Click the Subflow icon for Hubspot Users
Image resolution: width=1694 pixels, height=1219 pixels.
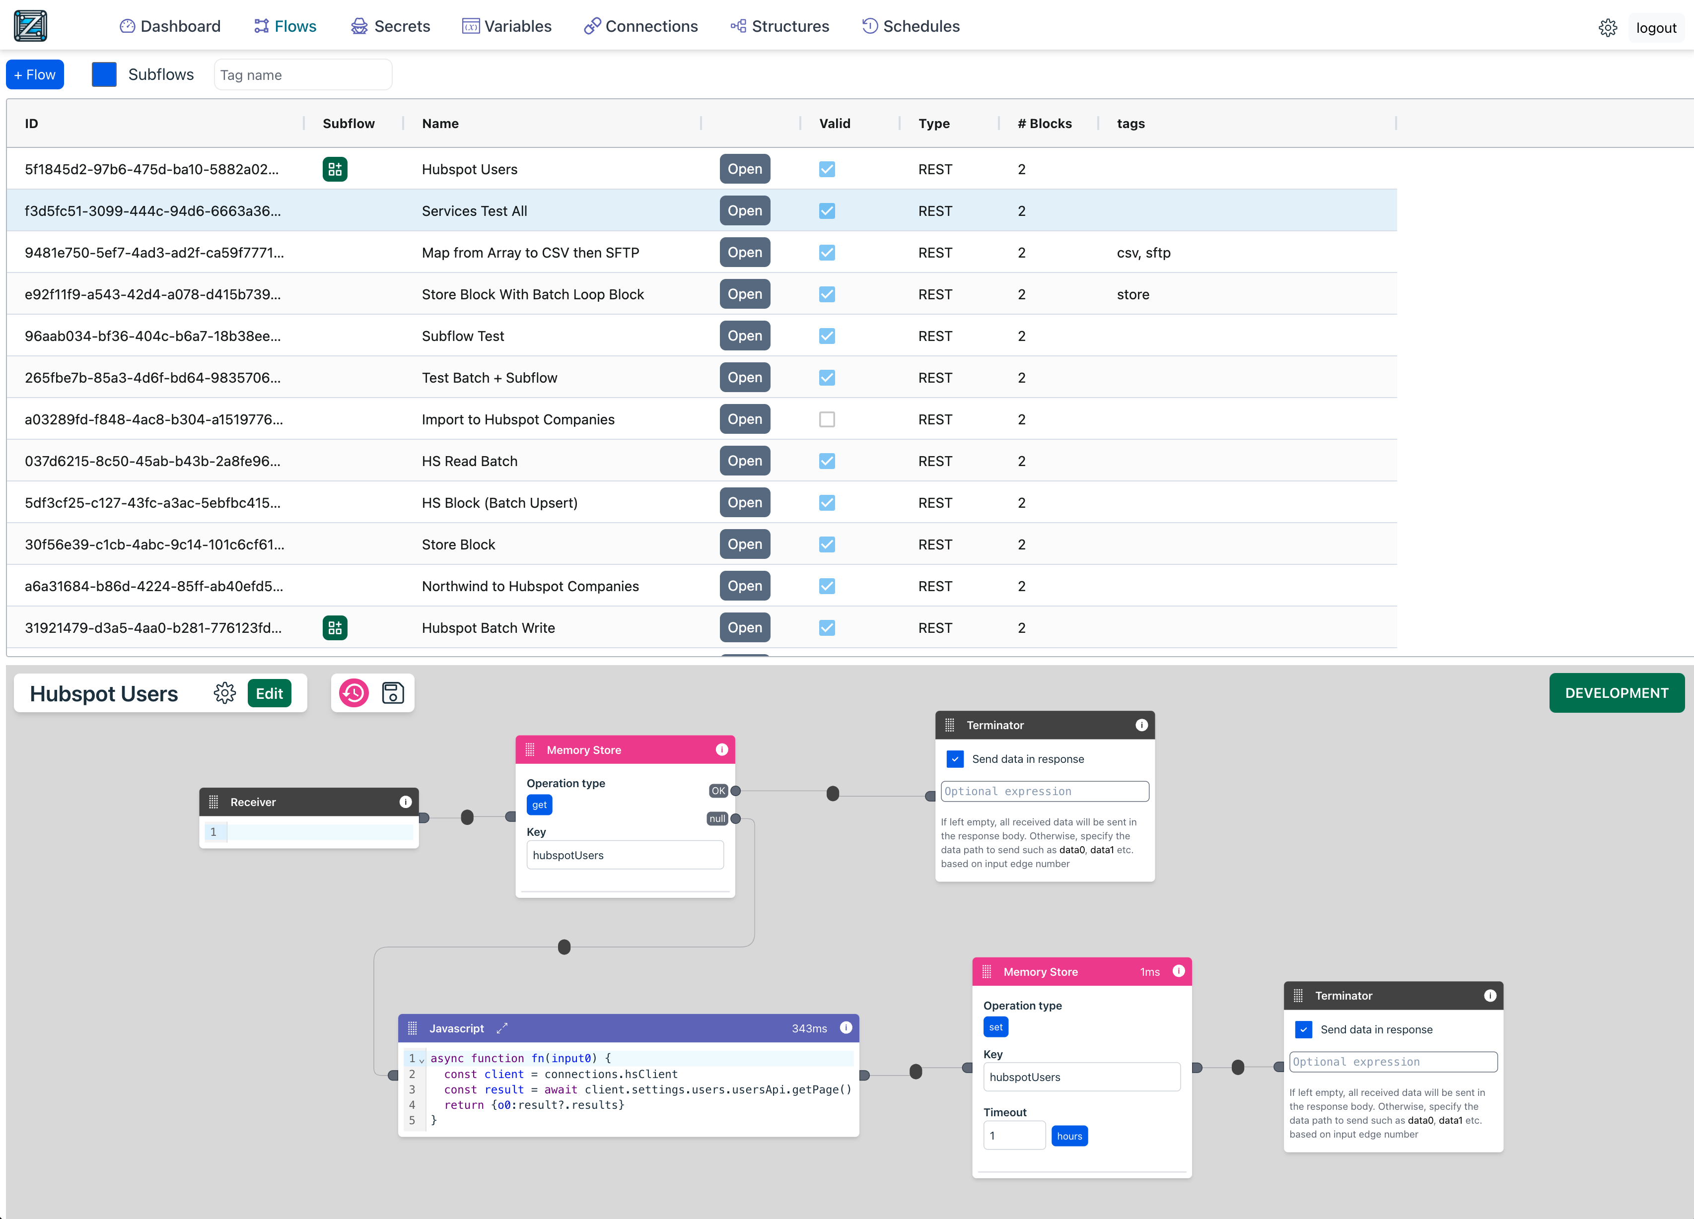pos(334,168)
